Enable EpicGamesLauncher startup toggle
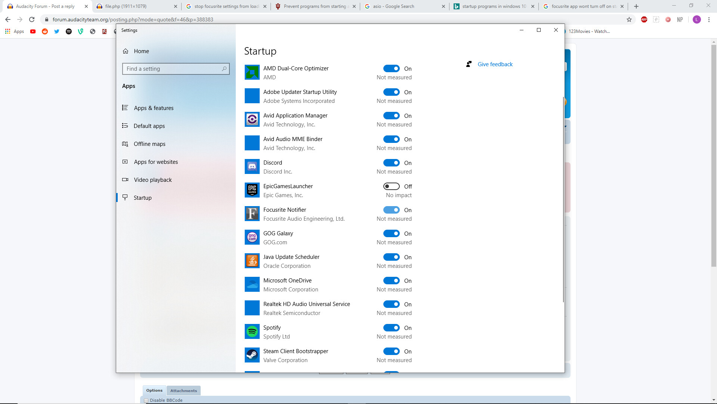The height and width of the screenshot is (404, 717). click(x=391, y=186)
